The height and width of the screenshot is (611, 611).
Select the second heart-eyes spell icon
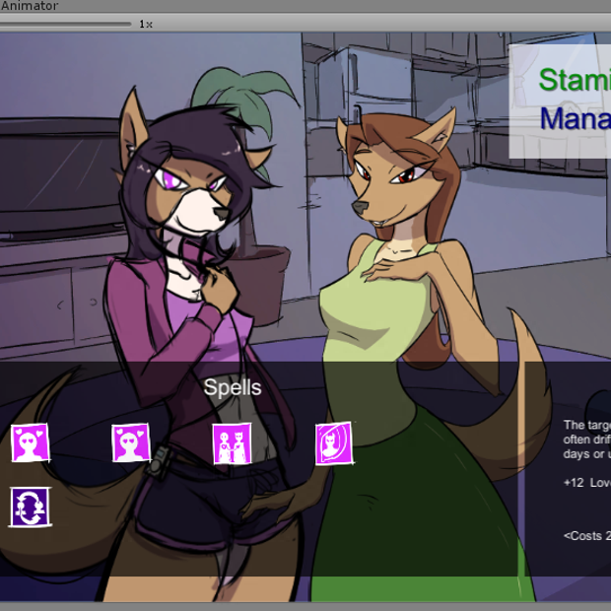tap(131, 443)
